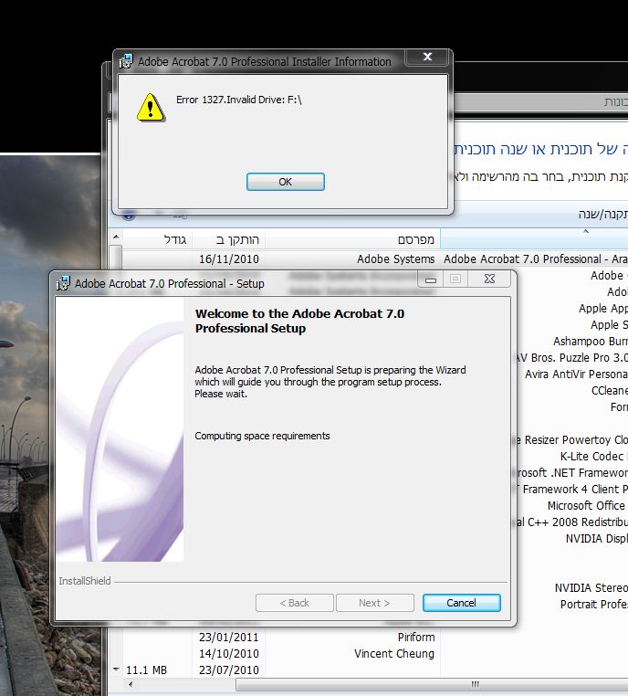This screenshot has height=696, width=628.
Task: Minimize the Adobe Acrobat Setup window
Action: point(431,279)
